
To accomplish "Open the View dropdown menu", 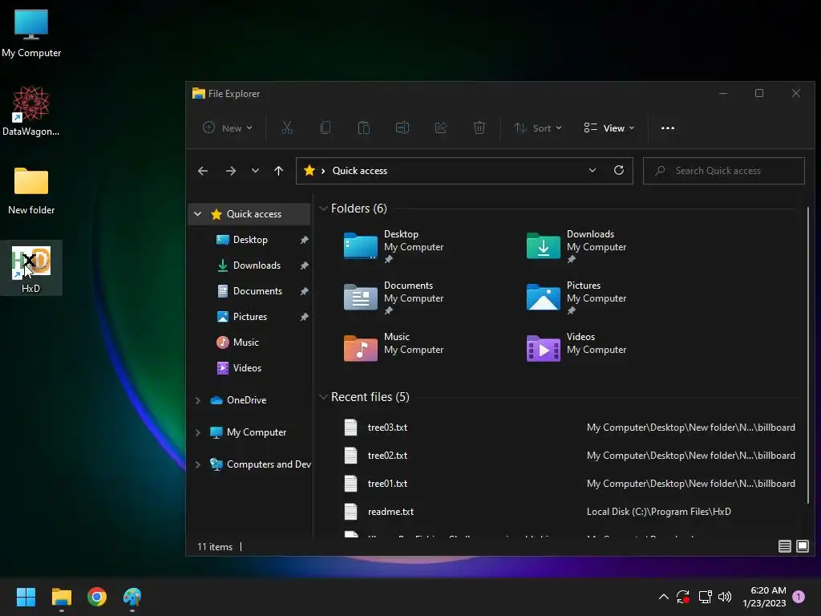I will [x=609, y=128].
